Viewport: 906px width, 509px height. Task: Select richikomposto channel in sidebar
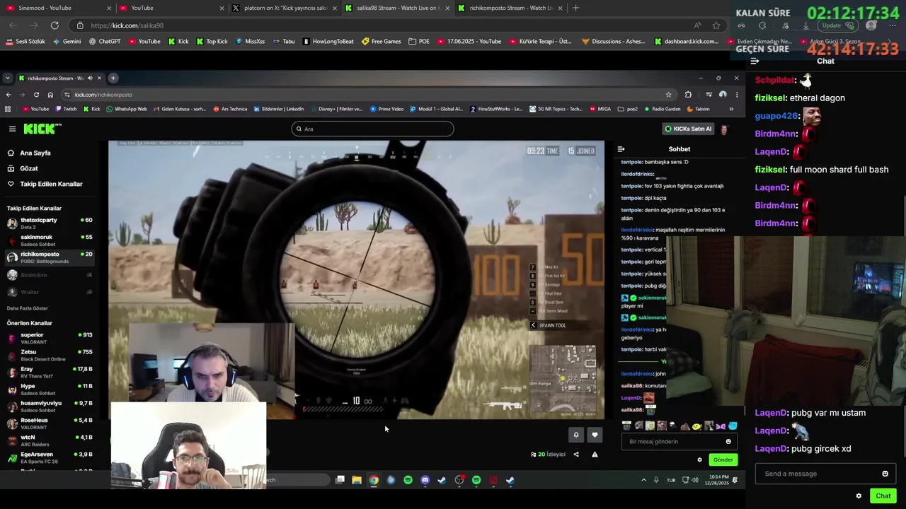[x=50, y=257]
